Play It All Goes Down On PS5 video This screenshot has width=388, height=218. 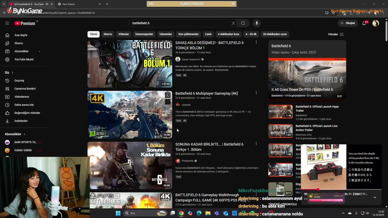[x=307, y=79]
